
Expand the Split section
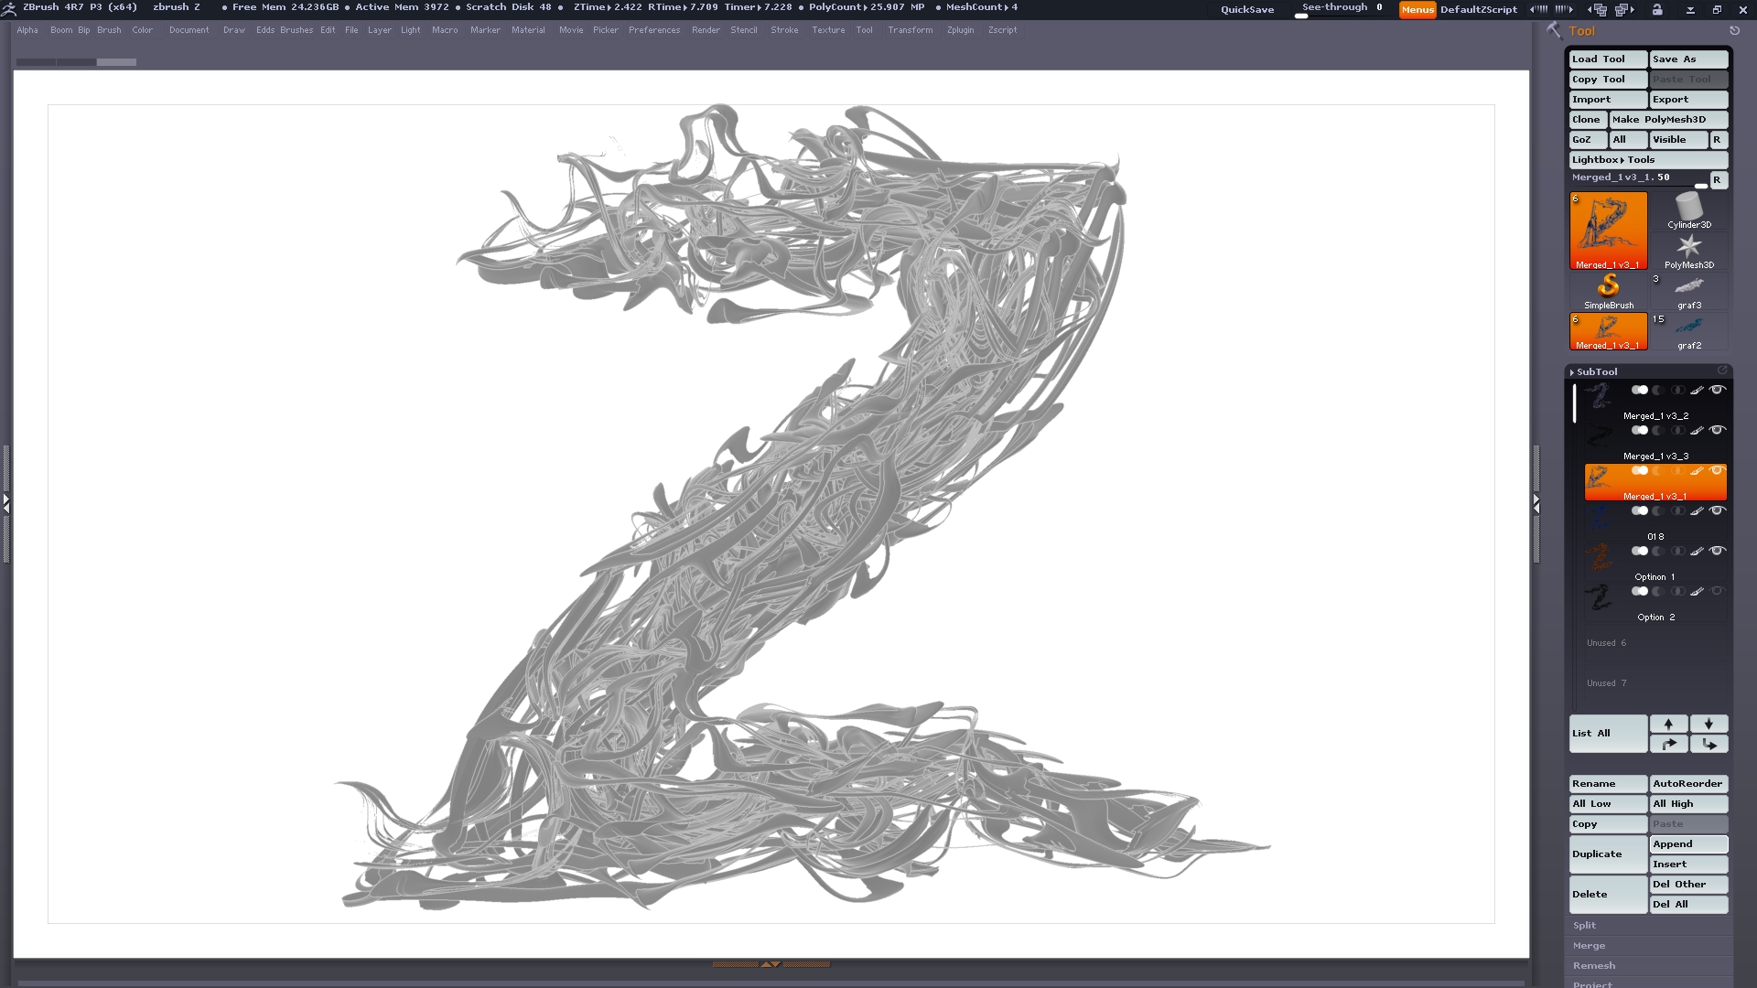[1584, 926]
